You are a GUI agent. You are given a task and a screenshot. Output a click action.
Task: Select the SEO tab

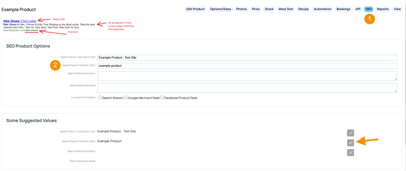369,9
